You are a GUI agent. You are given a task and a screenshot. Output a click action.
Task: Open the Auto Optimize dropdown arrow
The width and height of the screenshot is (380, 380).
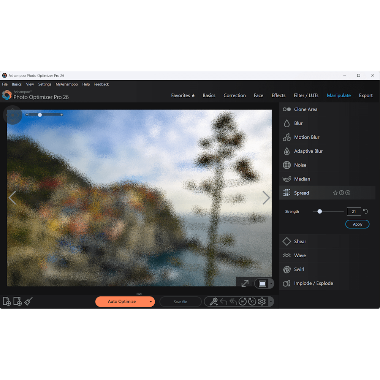(150, 301)
